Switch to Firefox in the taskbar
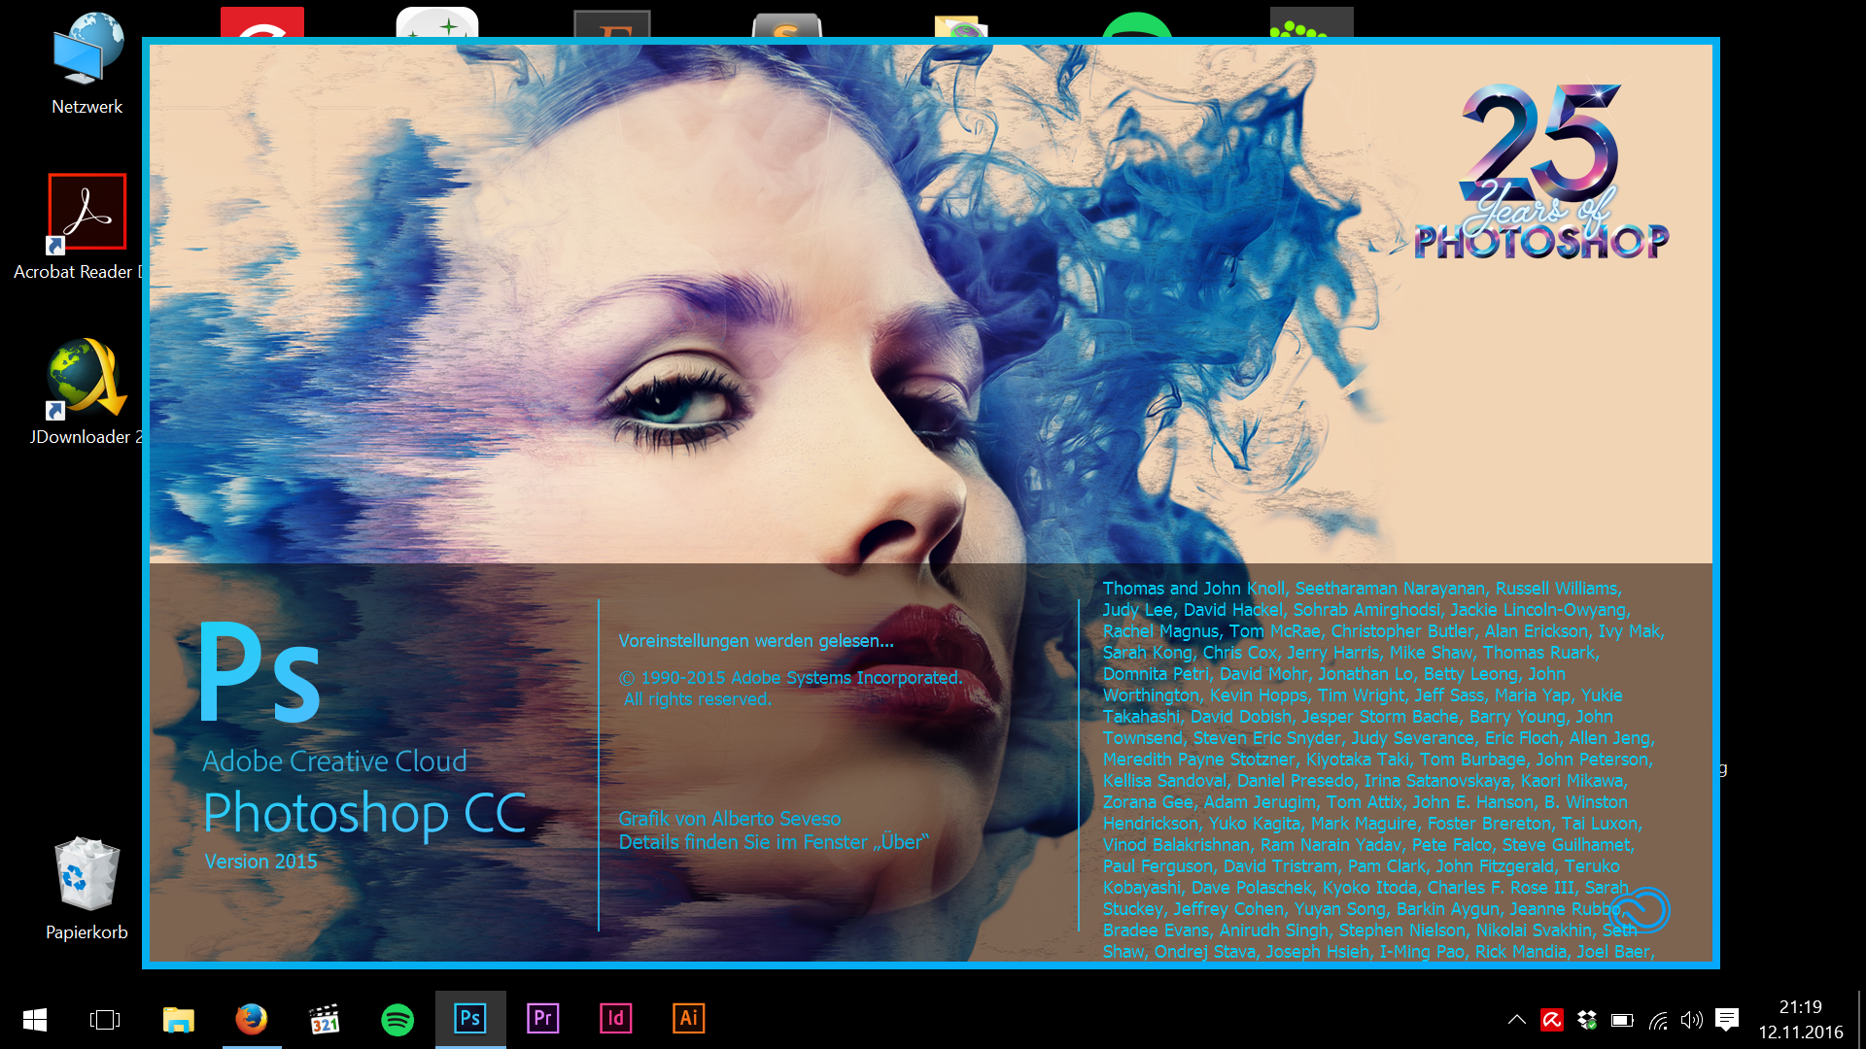This screenshot has width=1866, height=1049. pos(252,1019)
